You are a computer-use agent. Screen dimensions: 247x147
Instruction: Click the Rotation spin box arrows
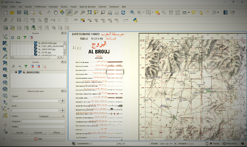pyautogui.click(x=207, y=144)
